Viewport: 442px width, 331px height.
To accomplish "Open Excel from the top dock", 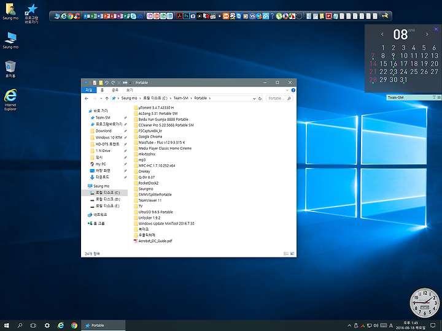I will tap(93, 16).
